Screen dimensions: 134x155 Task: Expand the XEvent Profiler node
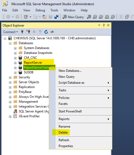pyautogui.click(x=10, y=117)
